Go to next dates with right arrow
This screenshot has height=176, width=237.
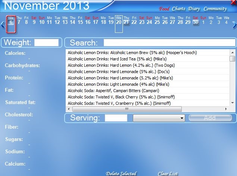click(234, 25)
